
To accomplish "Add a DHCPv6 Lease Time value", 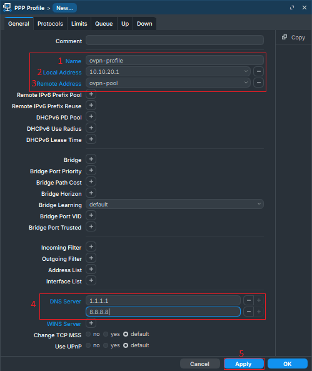I will click(x=91, y=139).
